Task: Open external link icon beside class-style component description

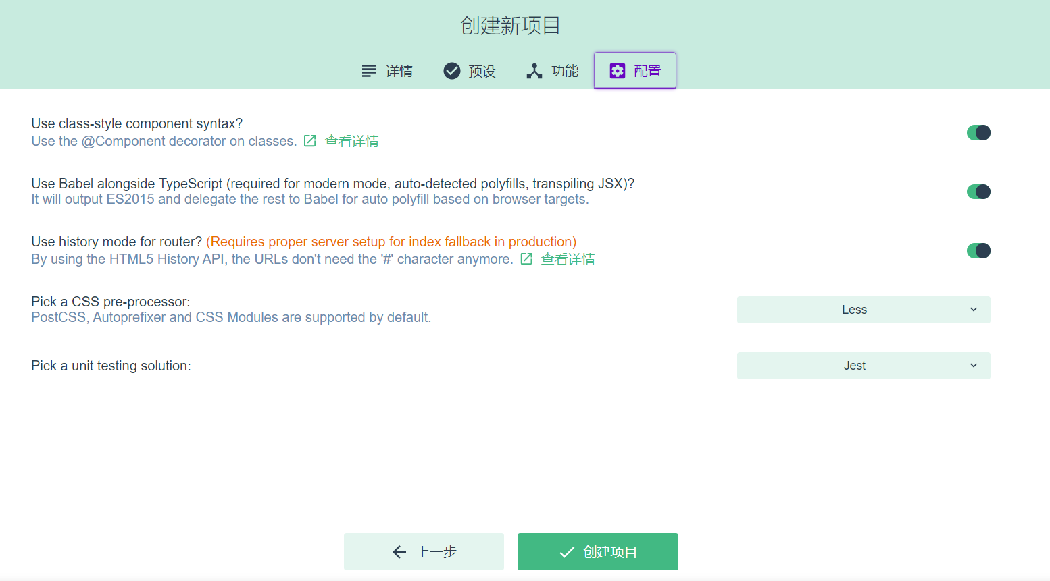Action: click(x=309, y=140)
